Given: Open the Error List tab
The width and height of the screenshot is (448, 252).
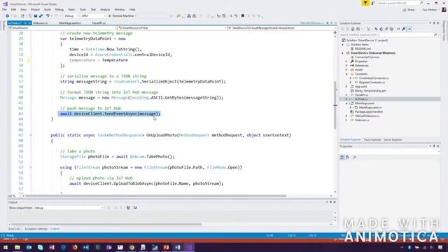Looking at the screenshot, I should 15,229.
